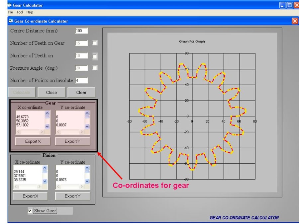Select the Centre Distance input field
Image resolution: width=299 pixels, height=224 pixels.
pos(82,30)
